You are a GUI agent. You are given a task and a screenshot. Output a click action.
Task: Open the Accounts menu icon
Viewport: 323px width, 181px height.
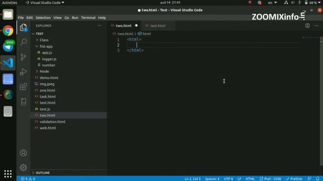[23, 153]
